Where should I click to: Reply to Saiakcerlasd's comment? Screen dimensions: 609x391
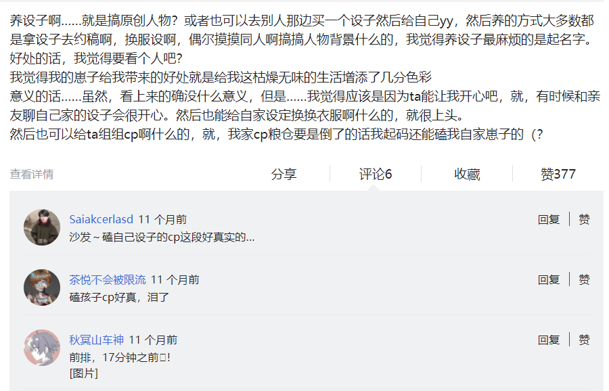[x=548, y=219]
